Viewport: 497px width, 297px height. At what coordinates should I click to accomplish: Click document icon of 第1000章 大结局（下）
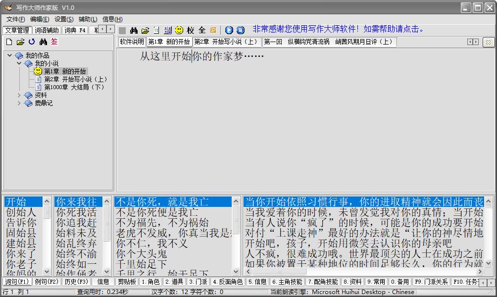tap(38, 87)
